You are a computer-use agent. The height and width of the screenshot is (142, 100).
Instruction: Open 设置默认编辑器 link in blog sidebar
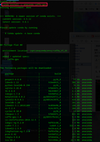tap(79, 48)
